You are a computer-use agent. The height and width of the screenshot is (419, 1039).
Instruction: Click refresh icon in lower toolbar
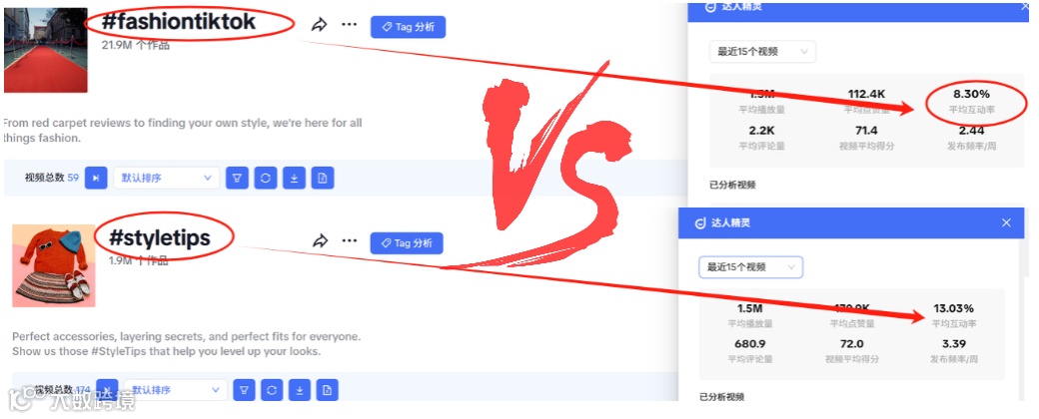point(272,390)
